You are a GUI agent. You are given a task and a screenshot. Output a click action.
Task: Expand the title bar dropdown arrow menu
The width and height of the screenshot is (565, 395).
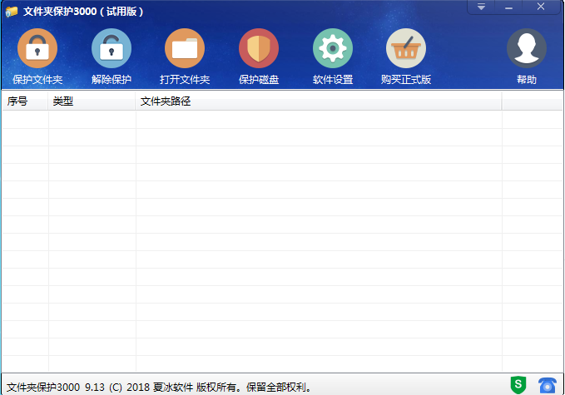tap(481, 7)
